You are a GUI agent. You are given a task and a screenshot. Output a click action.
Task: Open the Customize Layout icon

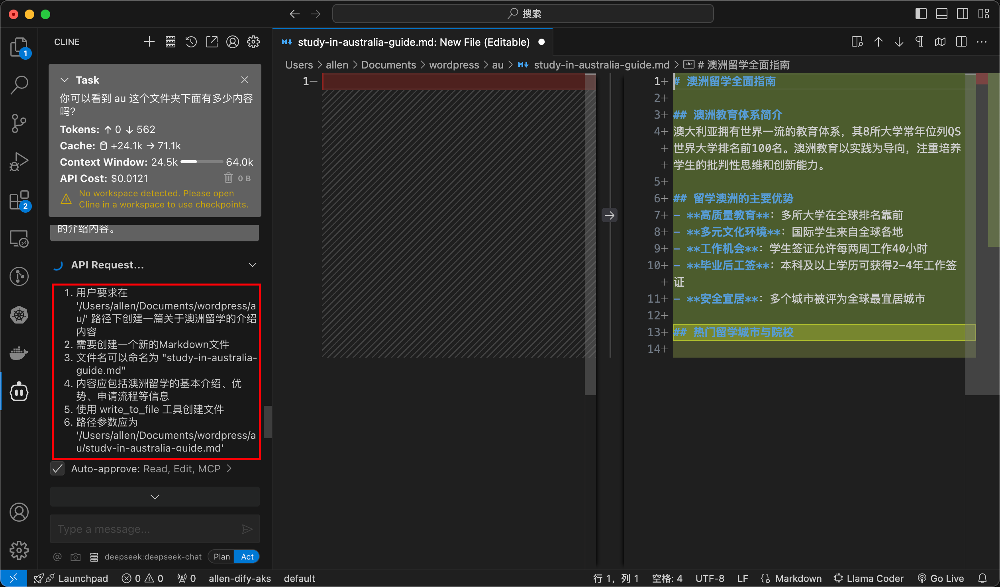point(983,14)
